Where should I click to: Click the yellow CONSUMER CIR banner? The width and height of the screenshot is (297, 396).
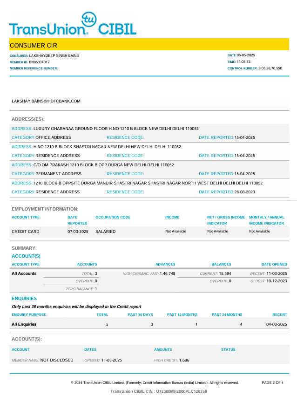point(149,45)
